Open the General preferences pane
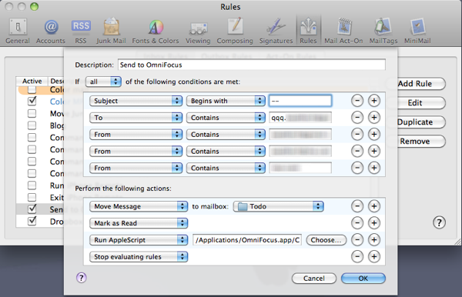The image size is (462, 297). pos(18,31)
